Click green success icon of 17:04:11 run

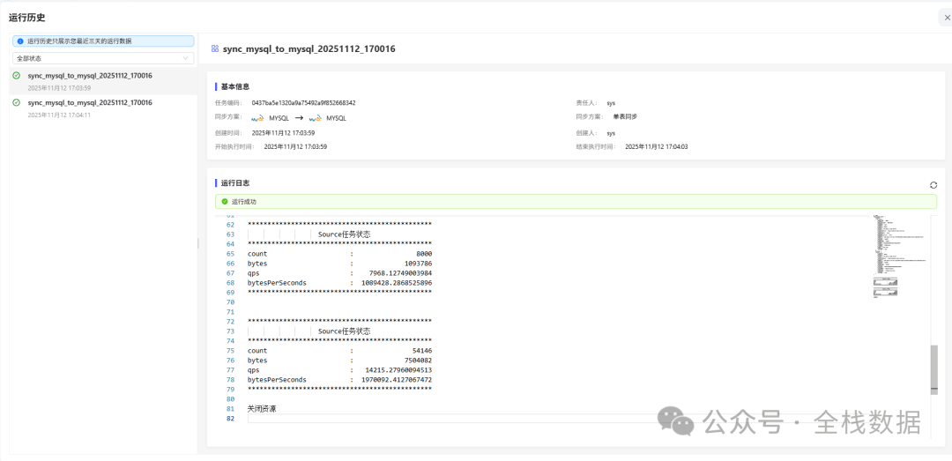[x=17, y=103]
